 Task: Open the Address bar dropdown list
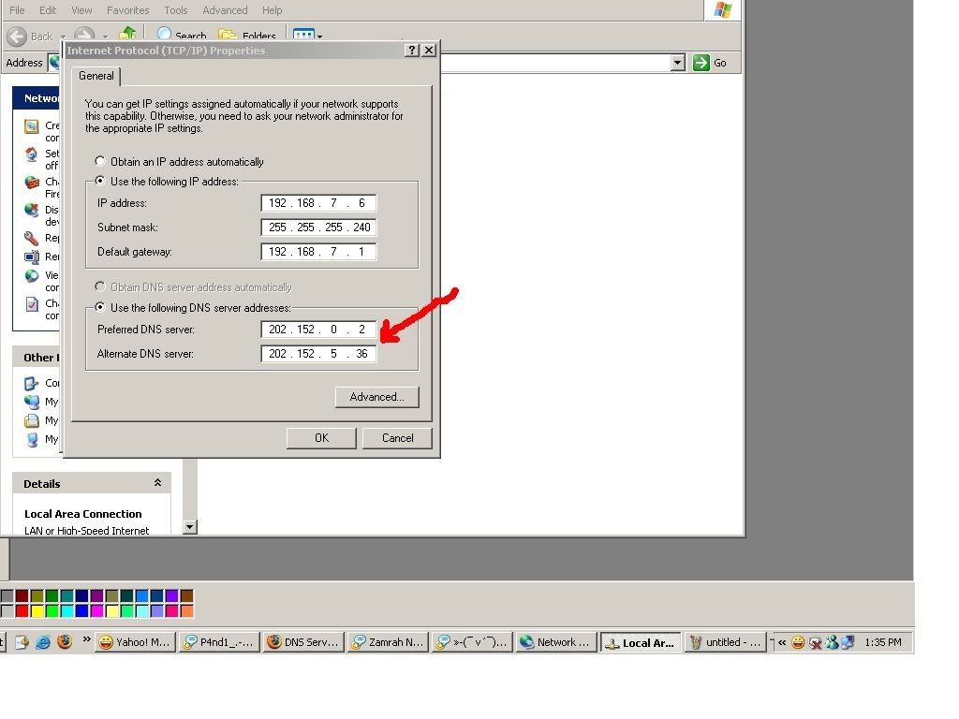click(x=677, y=63)
